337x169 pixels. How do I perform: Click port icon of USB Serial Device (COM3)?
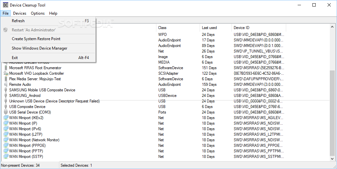6,112
